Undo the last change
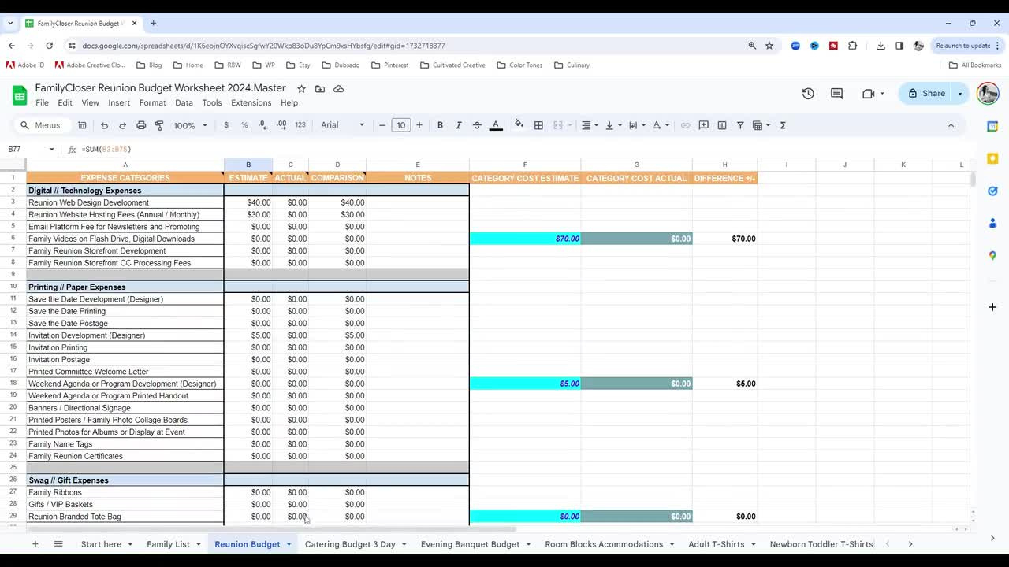Screen dimensions: 1009x567 (x=103, y=124)
